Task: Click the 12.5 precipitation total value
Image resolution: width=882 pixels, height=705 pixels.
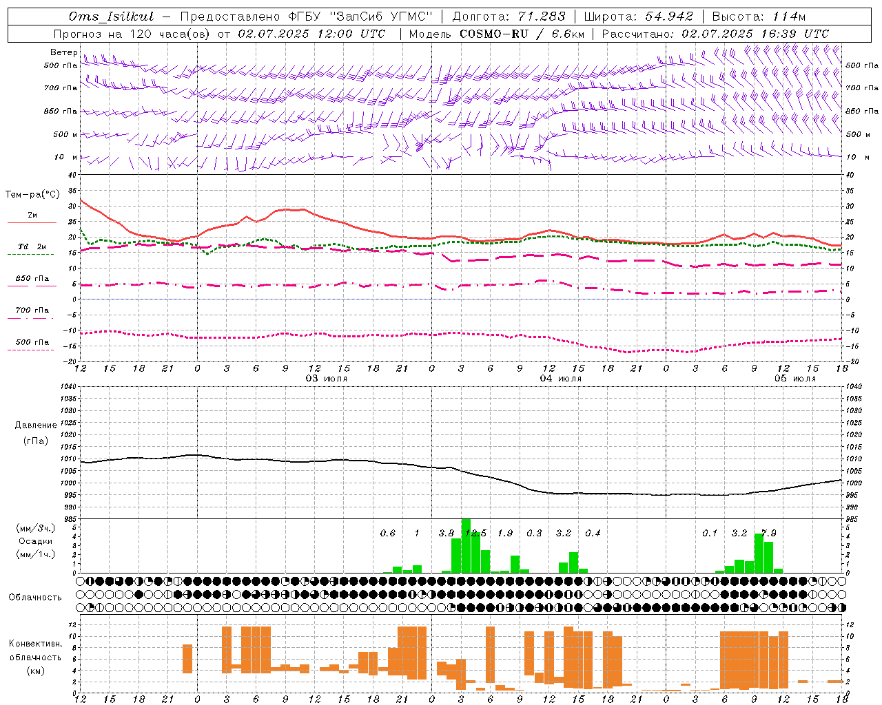Action: point(476,534)
